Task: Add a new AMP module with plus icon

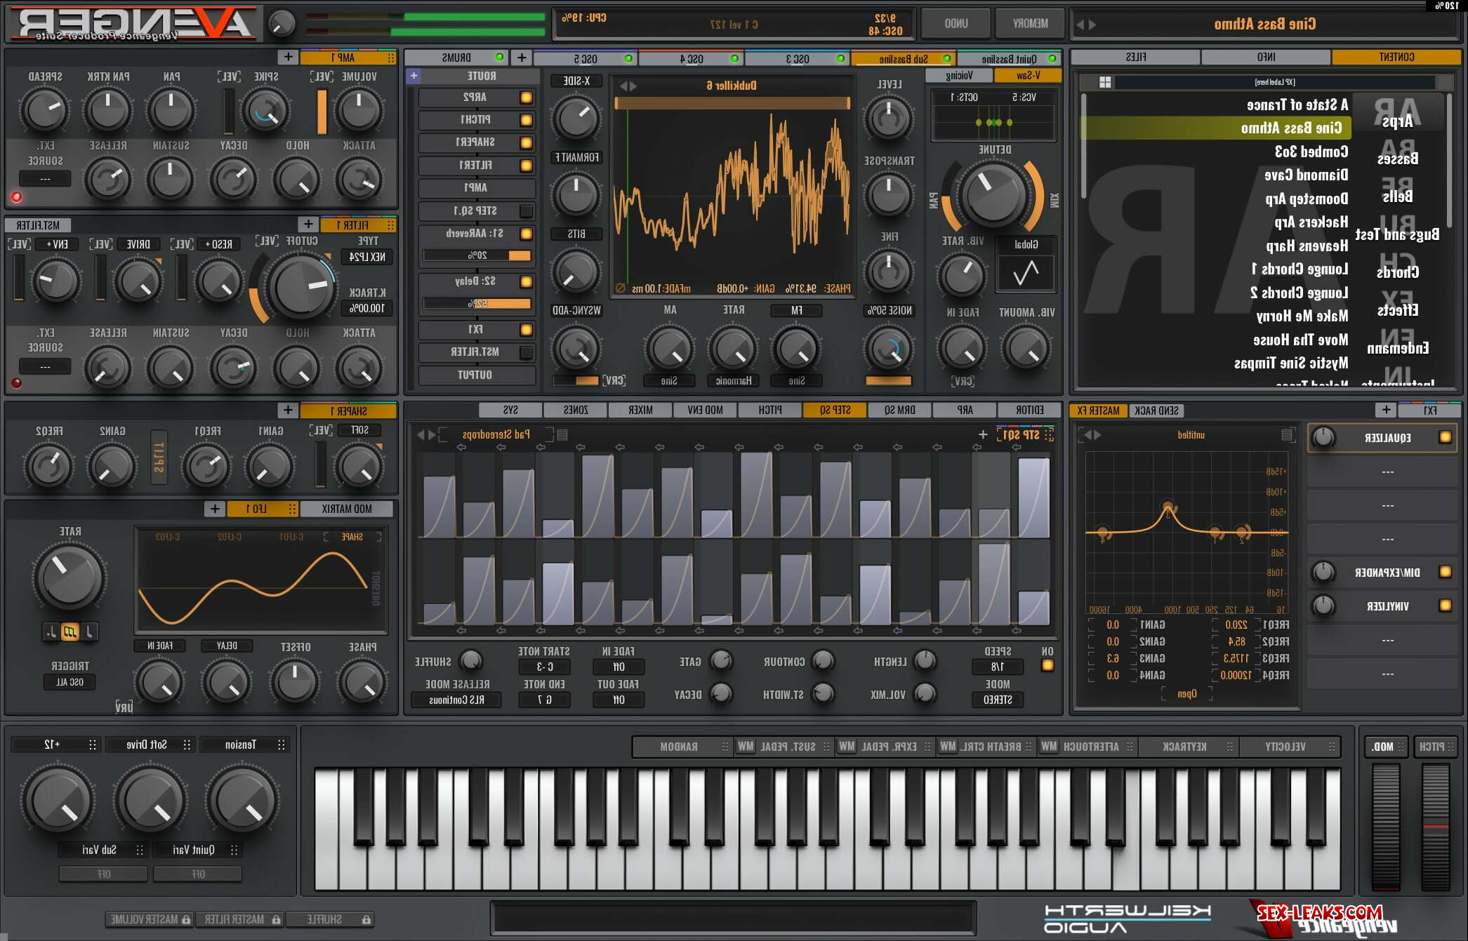Action: (288, 57)
